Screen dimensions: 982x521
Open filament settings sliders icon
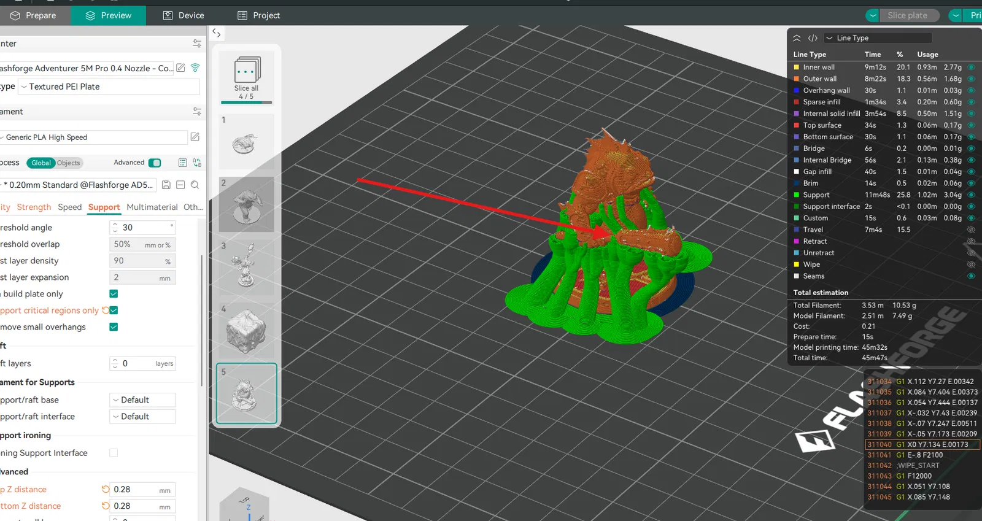coord(197,111)
